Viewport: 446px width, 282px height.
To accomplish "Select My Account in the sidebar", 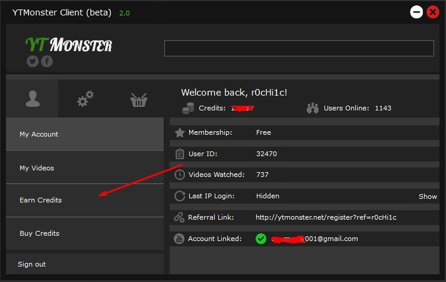I will pyautogui.click(x=85, y=134).
